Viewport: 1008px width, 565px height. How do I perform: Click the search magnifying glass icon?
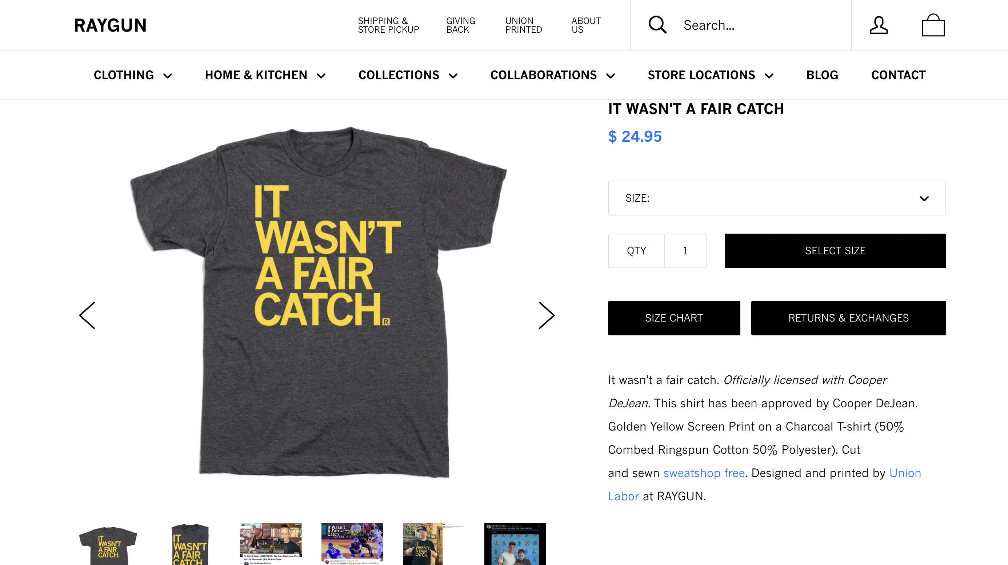pos(657,25)
